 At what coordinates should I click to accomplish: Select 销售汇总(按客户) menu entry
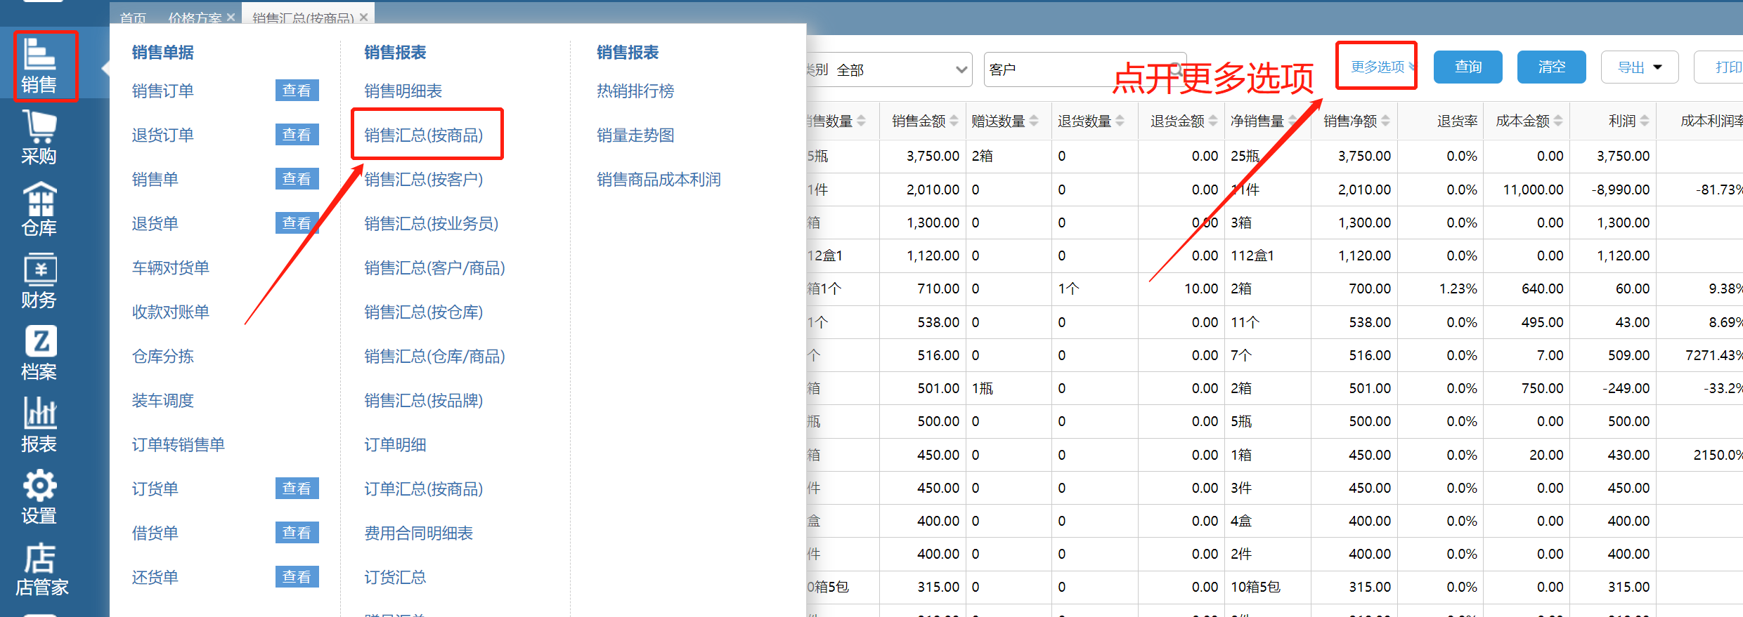point(423,179)
